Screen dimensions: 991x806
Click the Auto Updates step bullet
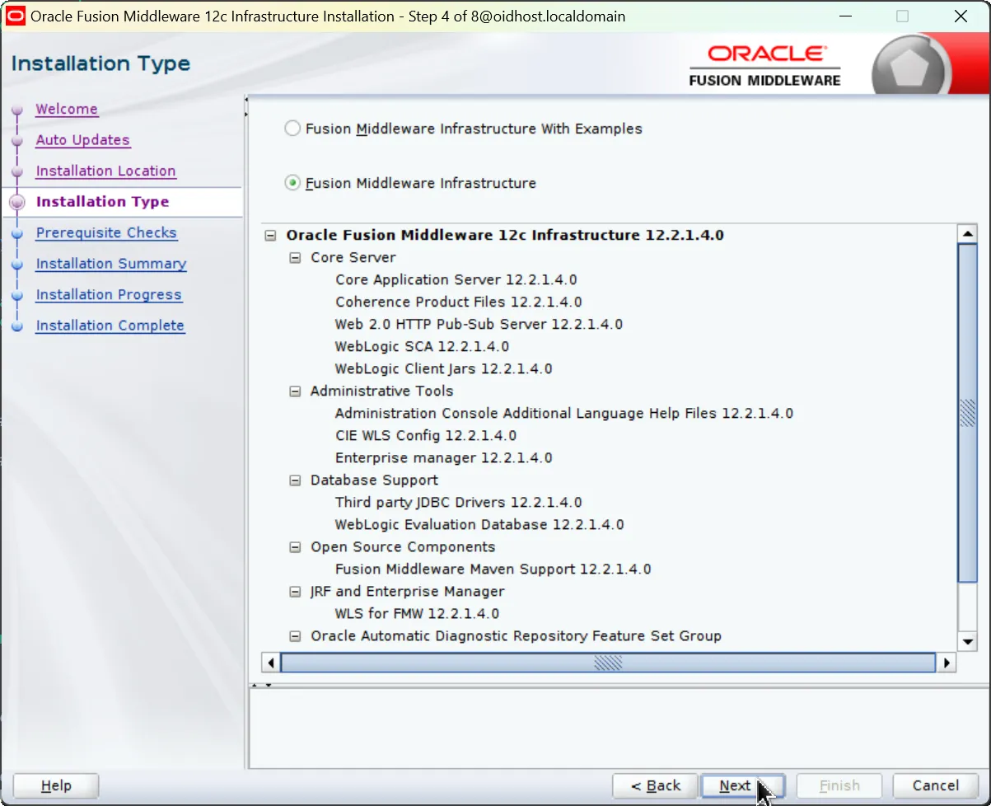coord(17,141)
